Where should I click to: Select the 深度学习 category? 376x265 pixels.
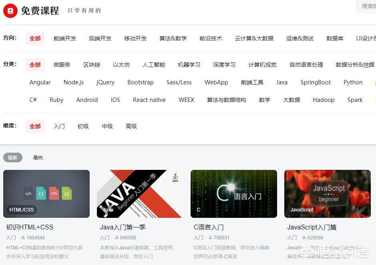[x=224, y=65]
